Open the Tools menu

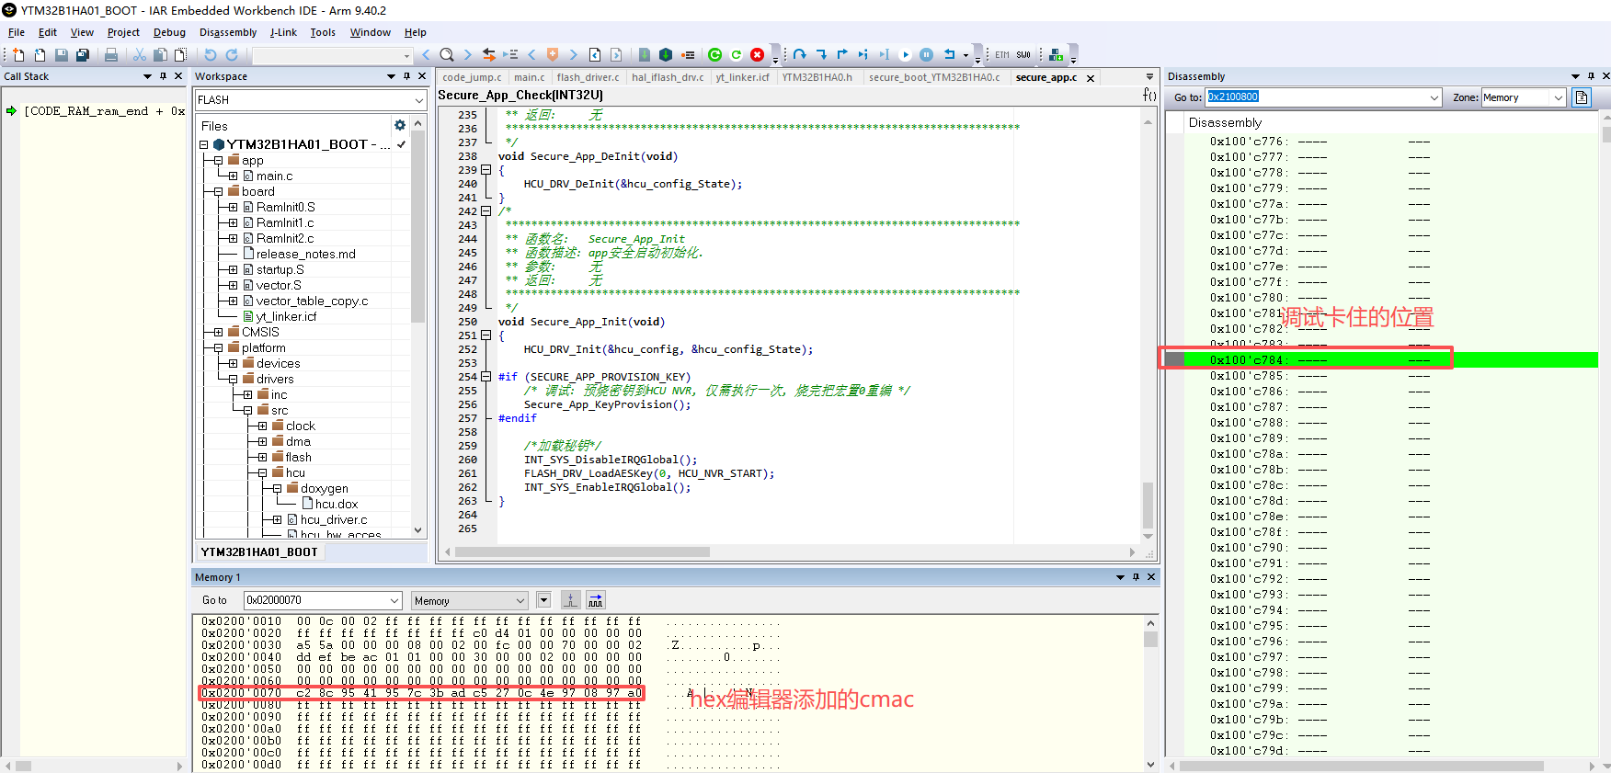(323, 32)
